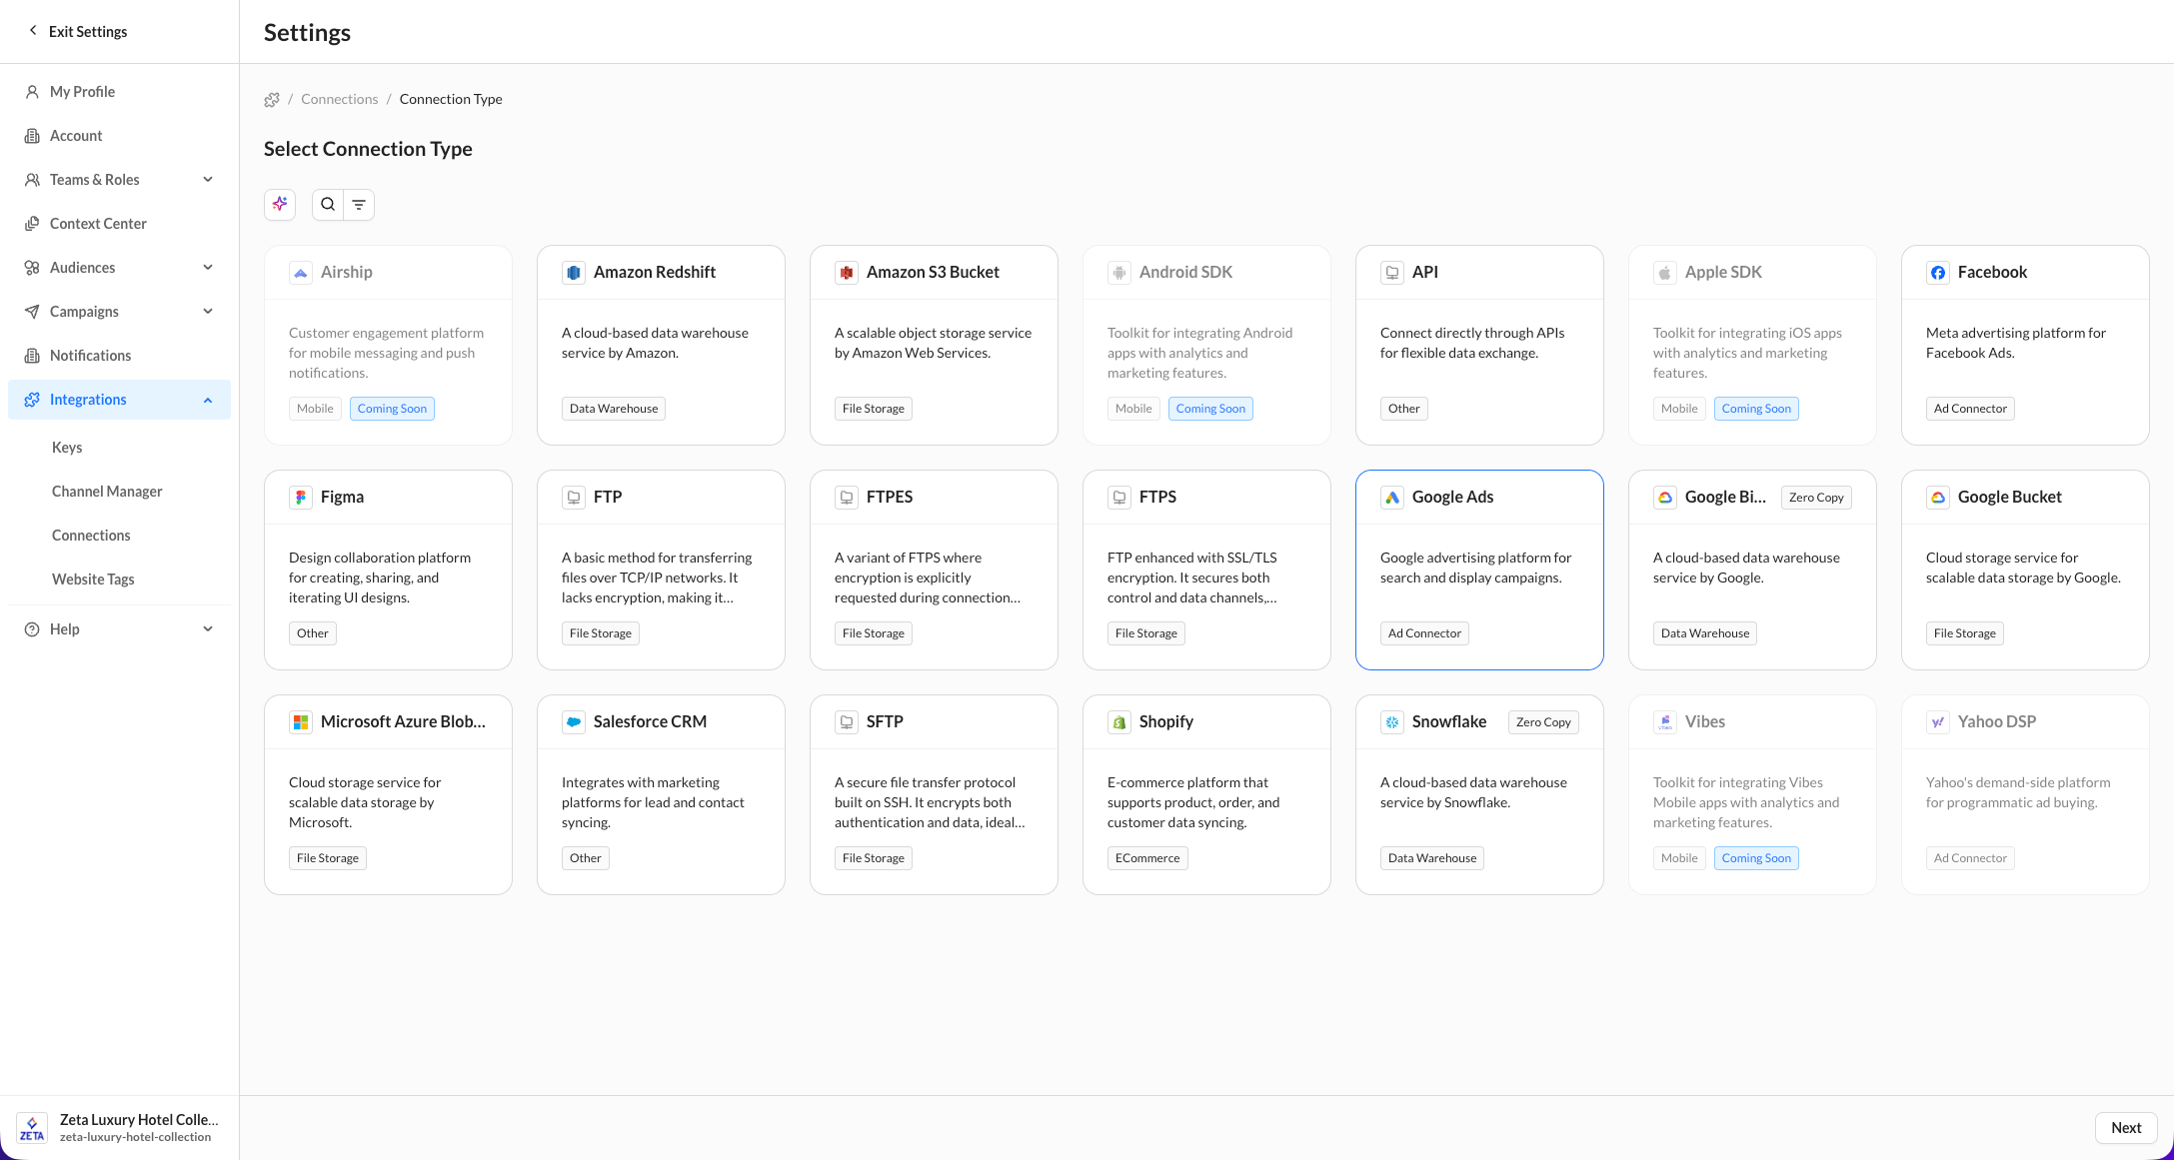
Task: Click the Select Connection Type heading
Action: [x=368, y=149]
